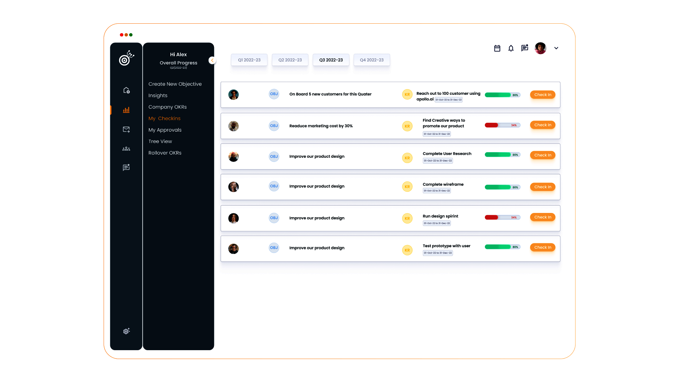This screenshot has width=679, height=382.
Task: Click the team members sidebar icon
Action: coord(126,149)
